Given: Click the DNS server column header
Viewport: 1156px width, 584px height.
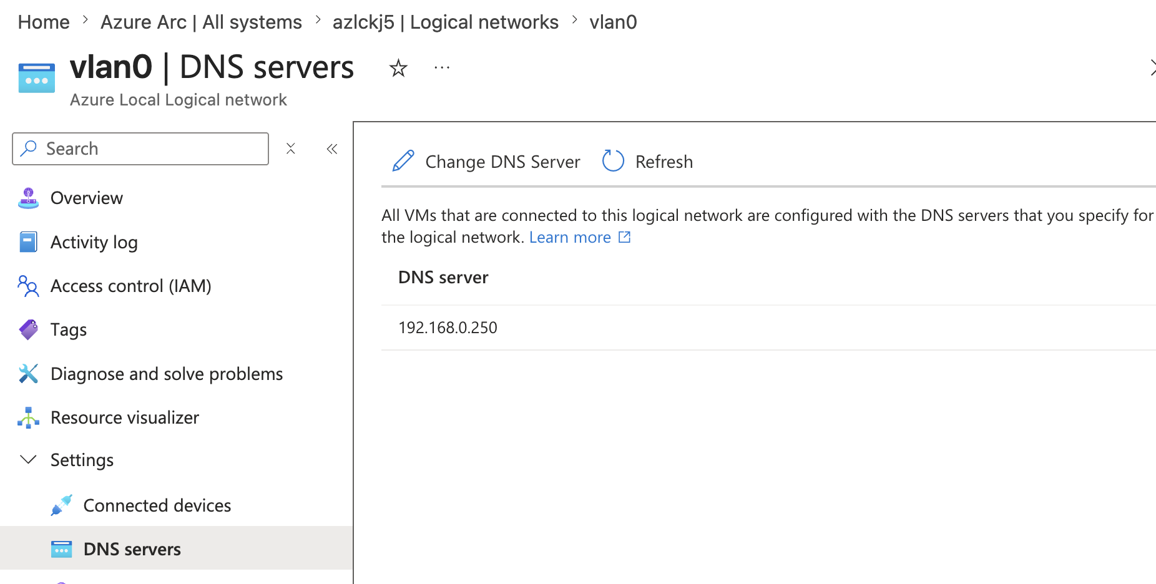Looking at the screenshot, I should tap(443, 277).
